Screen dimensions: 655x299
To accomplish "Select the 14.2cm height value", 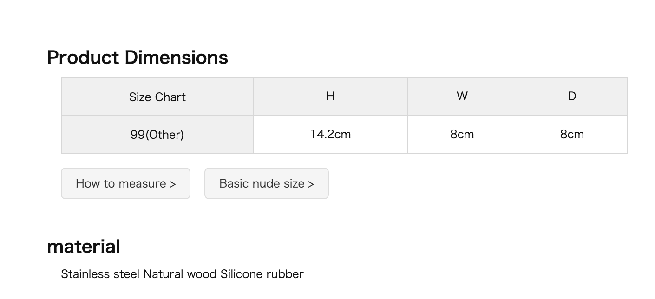I will (330, 134).
